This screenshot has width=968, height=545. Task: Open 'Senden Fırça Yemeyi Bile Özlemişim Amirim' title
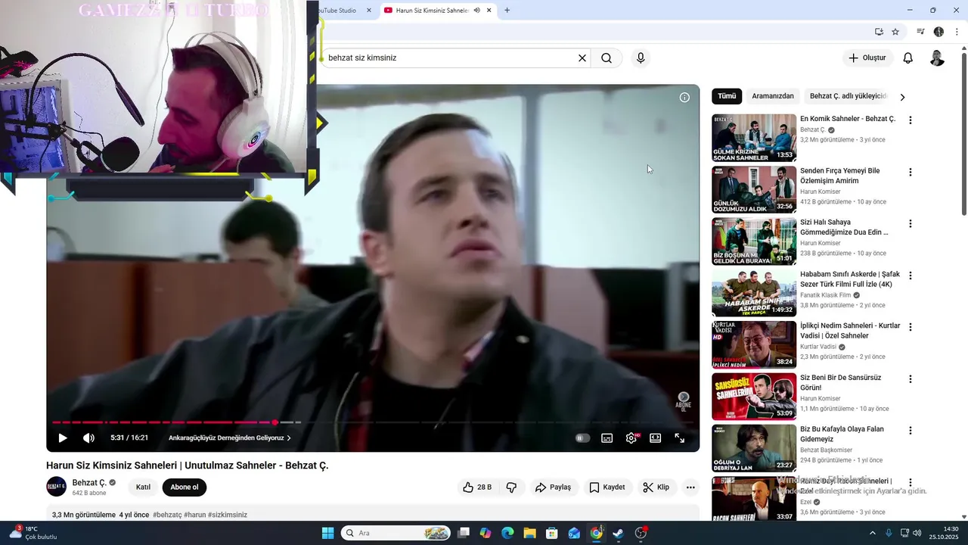(840, 176)
